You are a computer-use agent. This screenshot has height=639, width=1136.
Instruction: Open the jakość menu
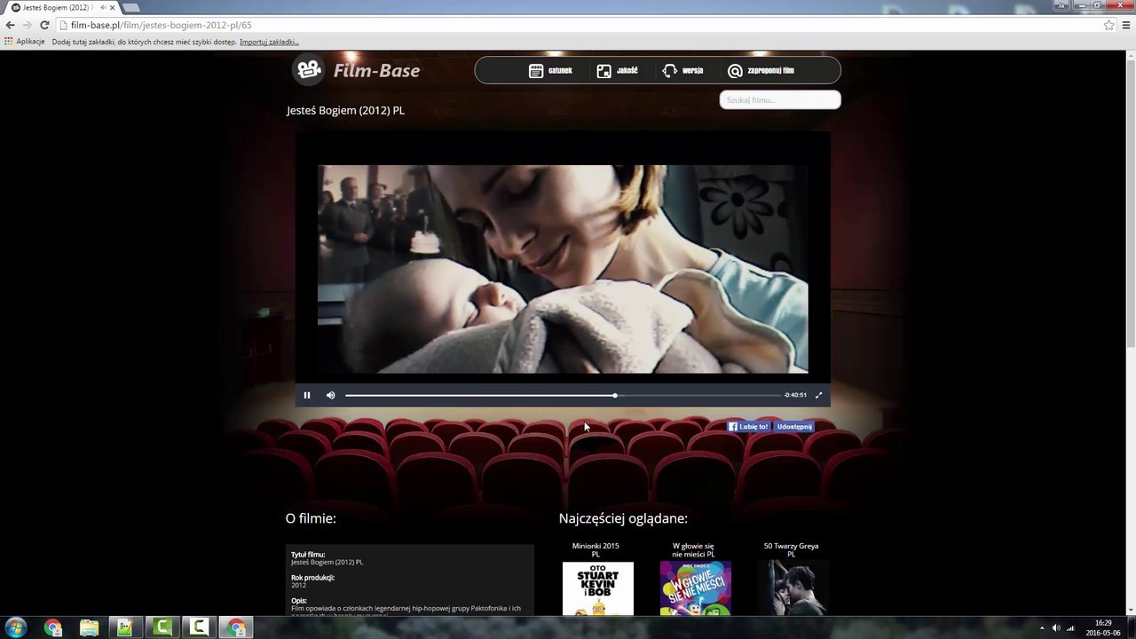pyautogui.click(x=617, y=70)
